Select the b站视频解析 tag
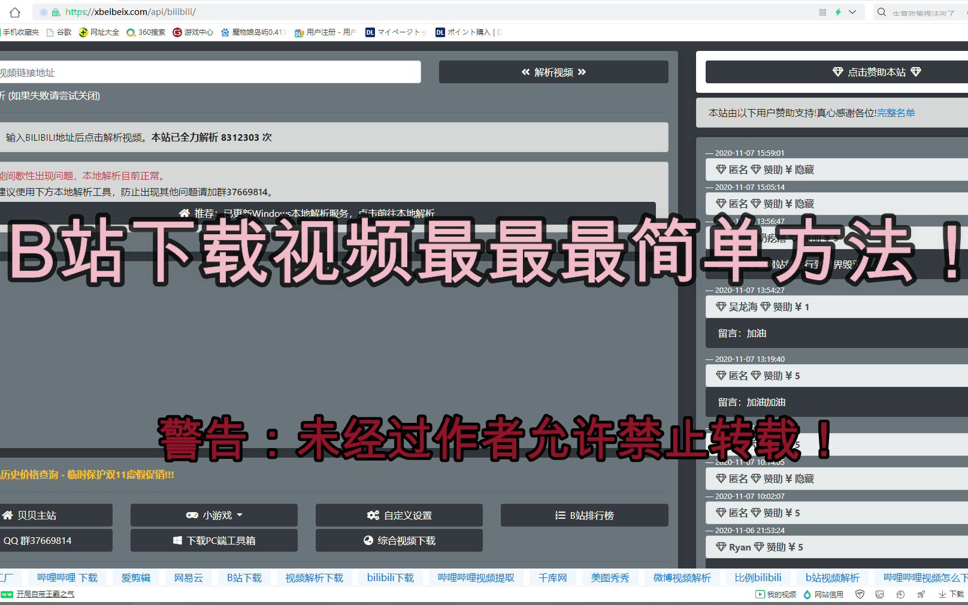 pyautogui.click(x=833, y=577)
